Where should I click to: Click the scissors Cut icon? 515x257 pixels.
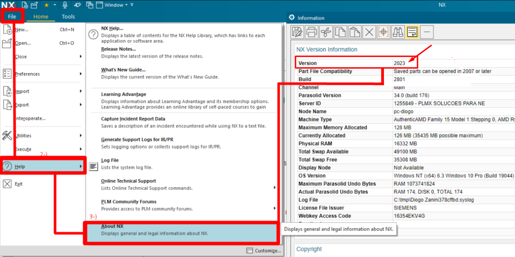click(x=326, y=32)
